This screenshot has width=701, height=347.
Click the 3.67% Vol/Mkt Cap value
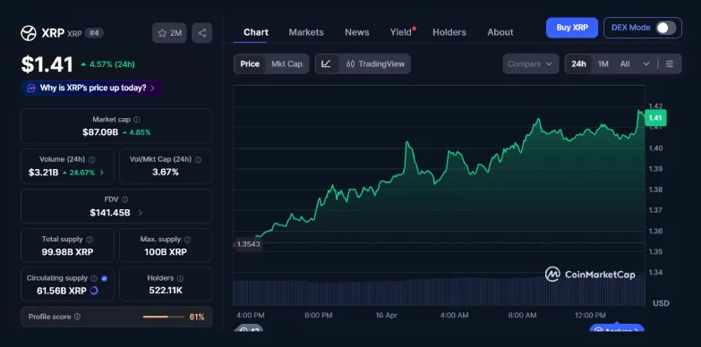click(166, 173)
